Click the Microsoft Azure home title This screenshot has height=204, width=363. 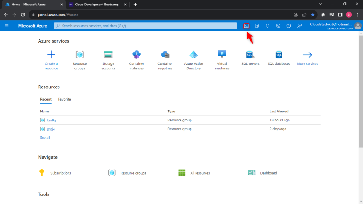pos(33,26)
